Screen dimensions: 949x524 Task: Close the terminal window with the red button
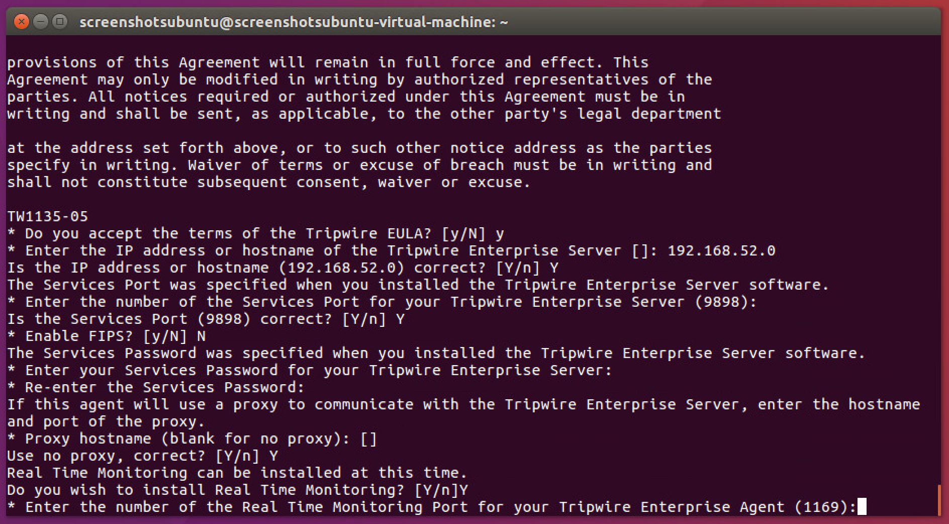tap(21, 22)
